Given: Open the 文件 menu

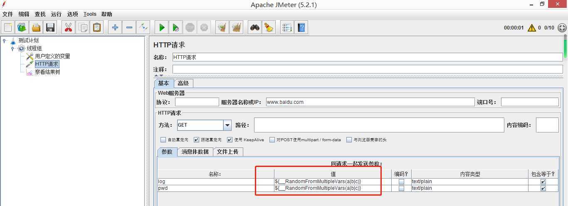Looking at the screenshot, I should (x=8, y=14).
